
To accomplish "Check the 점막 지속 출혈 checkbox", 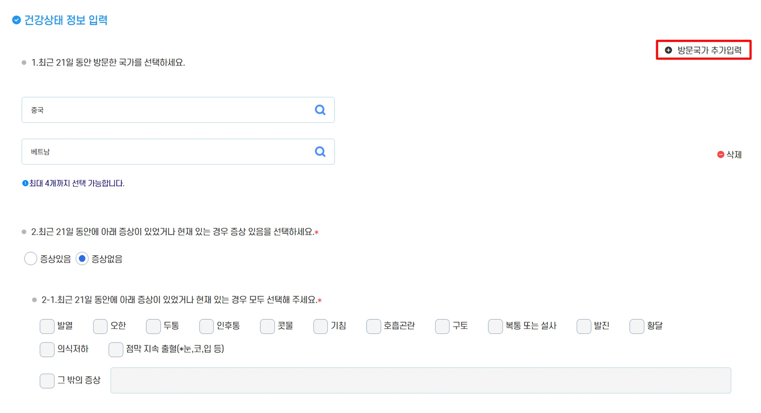I will (x=115, y=349).
